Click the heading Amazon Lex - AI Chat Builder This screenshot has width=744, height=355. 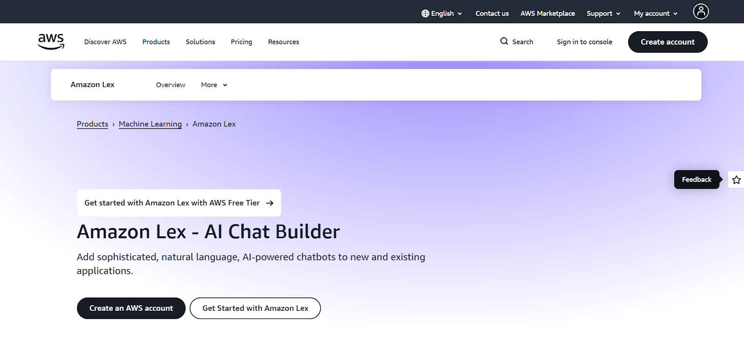(208, 232)
